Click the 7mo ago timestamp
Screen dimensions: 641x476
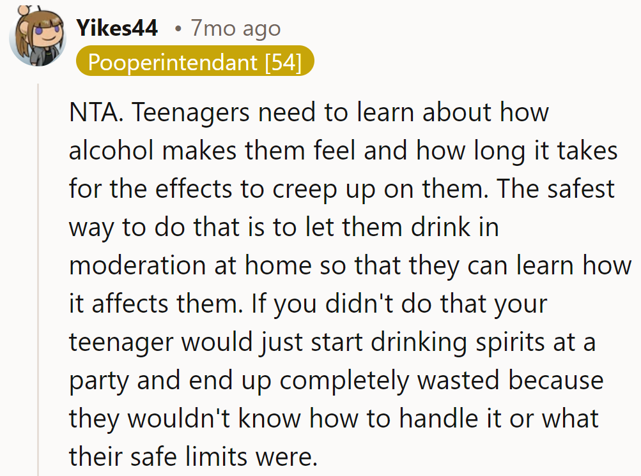point(235,27)
